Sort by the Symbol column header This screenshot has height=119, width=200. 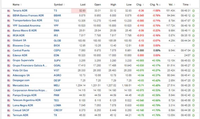click(x=59, y=5)
